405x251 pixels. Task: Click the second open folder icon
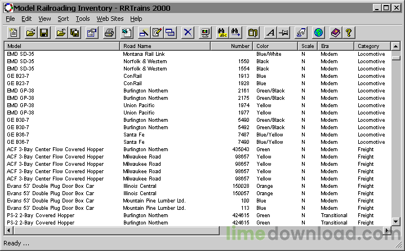61,33
